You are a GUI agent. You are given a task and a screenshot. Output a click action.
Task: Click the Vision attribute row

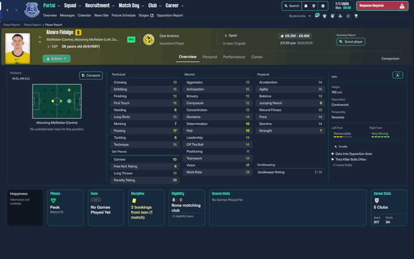(217, 165)
